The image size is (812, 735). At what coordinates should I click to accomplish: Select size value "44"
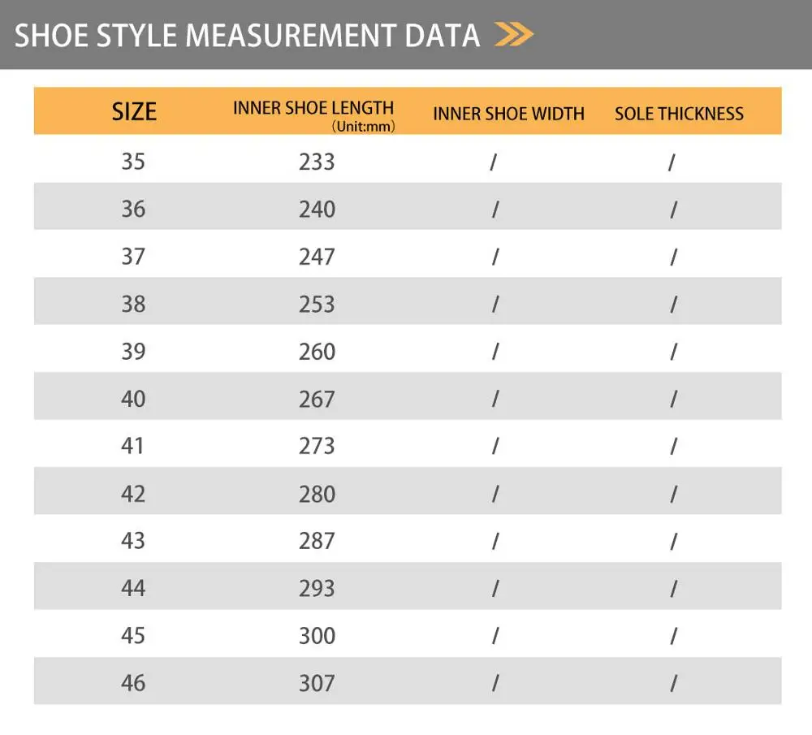(133, 589)
